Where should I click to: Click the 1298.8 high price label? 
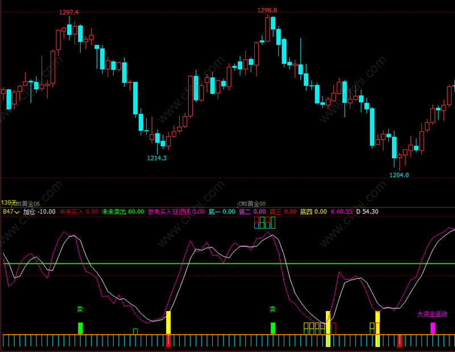point(267,10)
